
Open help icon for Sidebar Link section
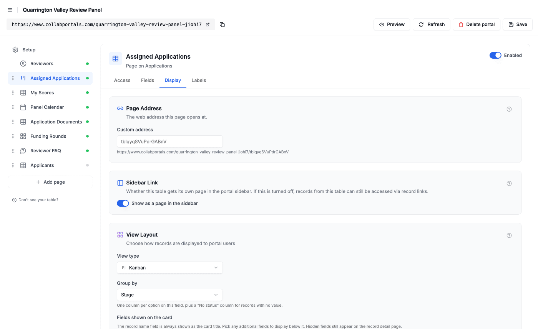click(509, 184)
